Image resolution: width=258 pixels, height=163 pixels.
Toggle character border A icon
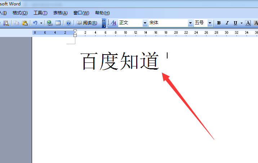[248, 23]
